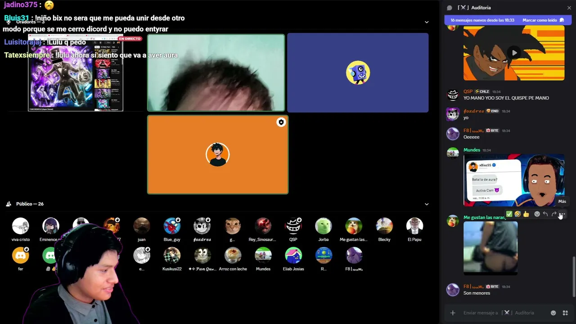Click Me gustan las naranjas username in chat

tap(485, 217)
